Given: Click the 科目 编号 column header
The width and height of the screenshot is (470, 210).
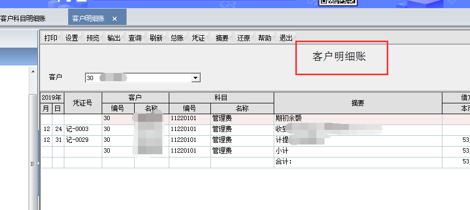Looking at the screenshot, I should click(190, 108).
